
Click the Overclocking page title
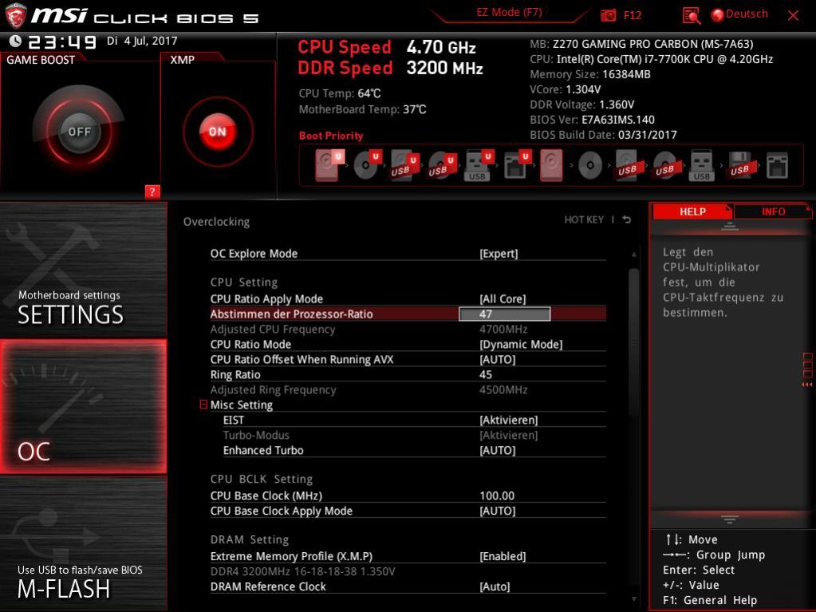(216, 221)
